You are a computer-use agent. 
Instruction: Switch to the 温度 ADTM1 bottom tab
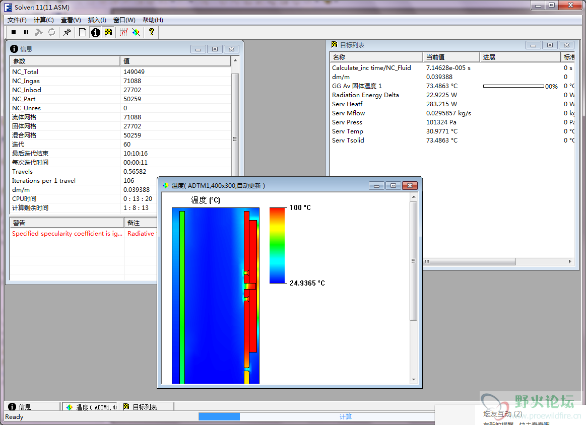pyautogui.click(x=90, y=407)
